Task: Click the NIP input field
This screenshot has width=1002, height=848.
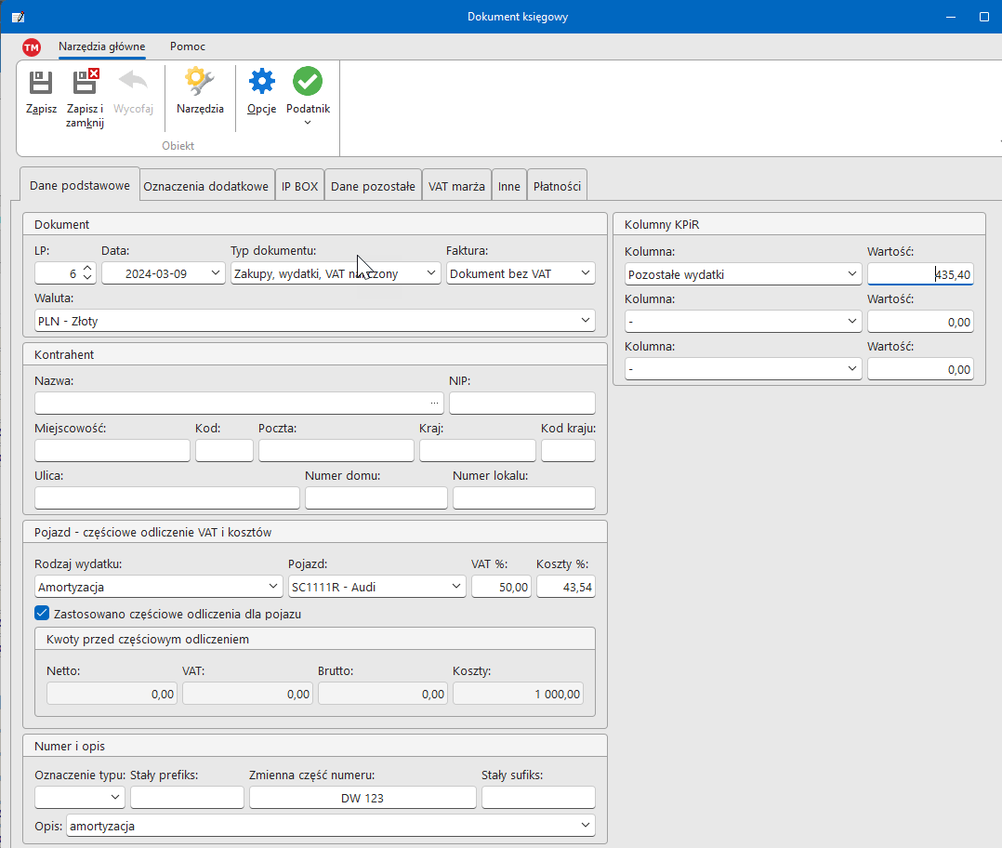Action: click(x=521, y=404)
